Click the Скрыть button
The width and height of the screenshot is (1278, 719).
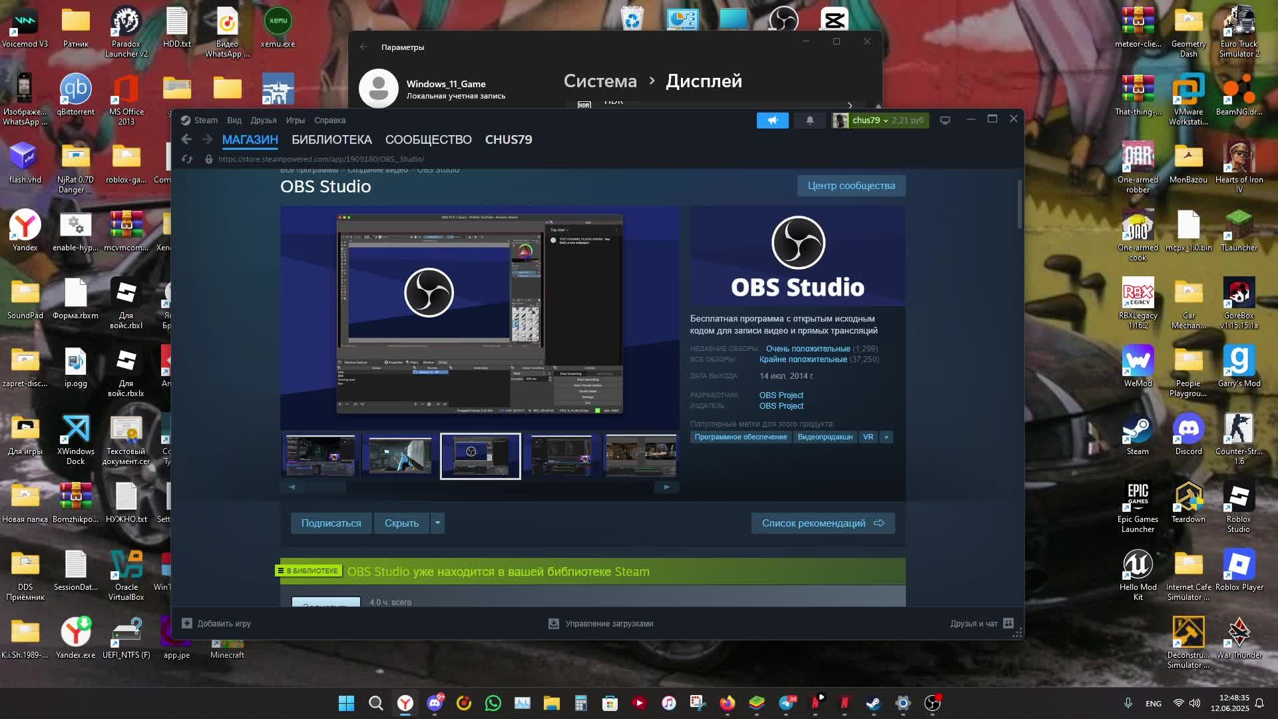[401, 523]
